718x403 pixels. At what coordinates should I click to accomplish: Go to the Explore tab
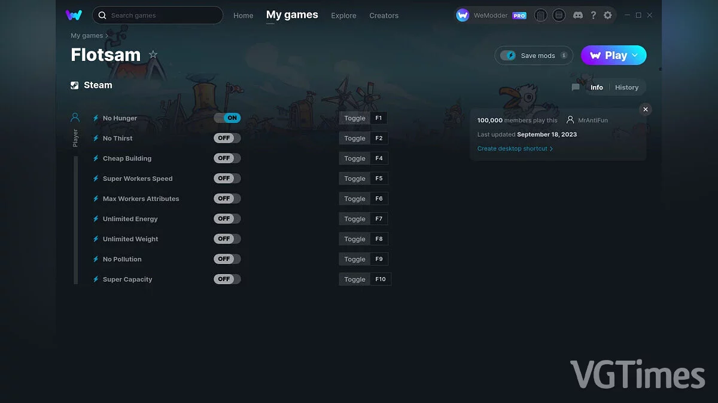coord(343,16)
